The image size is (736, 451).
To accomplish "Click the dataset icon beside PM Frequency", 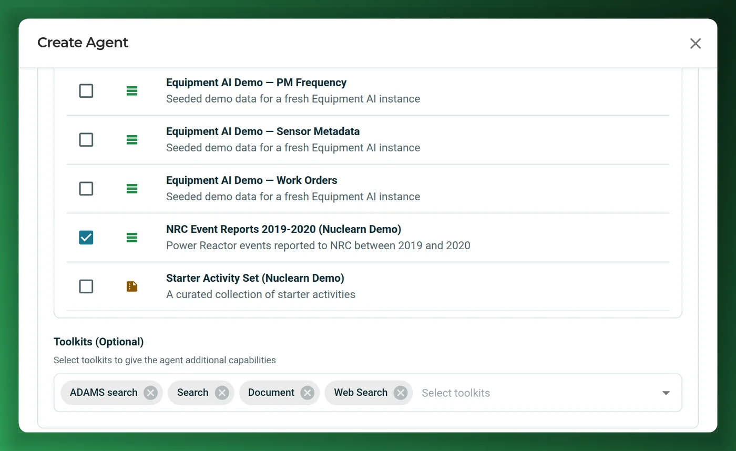I will click(x=132, y=91).
